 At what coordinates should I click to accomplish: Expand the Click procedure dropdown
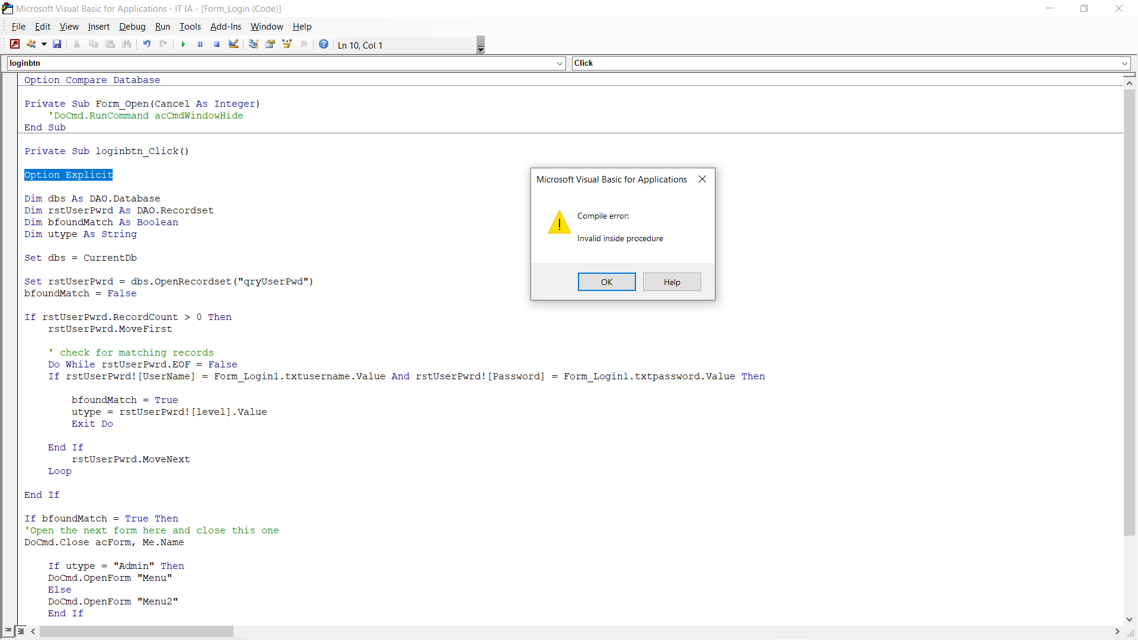point(1124,63)
